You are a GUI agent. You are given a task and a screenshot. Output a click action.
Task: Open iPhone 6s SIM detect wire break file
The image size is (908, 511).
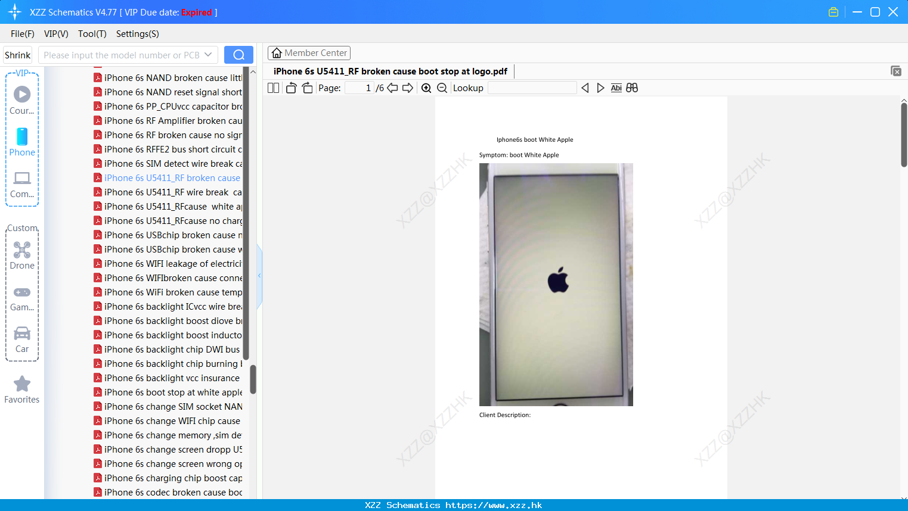coord(168,164)
